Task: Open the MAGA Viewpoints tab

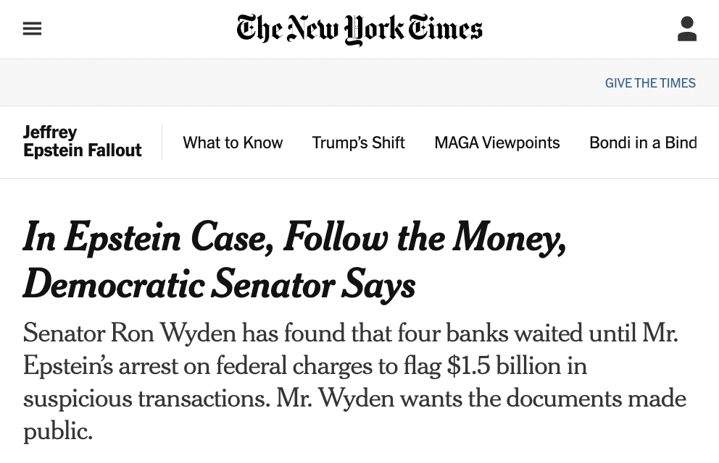Action: click(x=497, y=143)
